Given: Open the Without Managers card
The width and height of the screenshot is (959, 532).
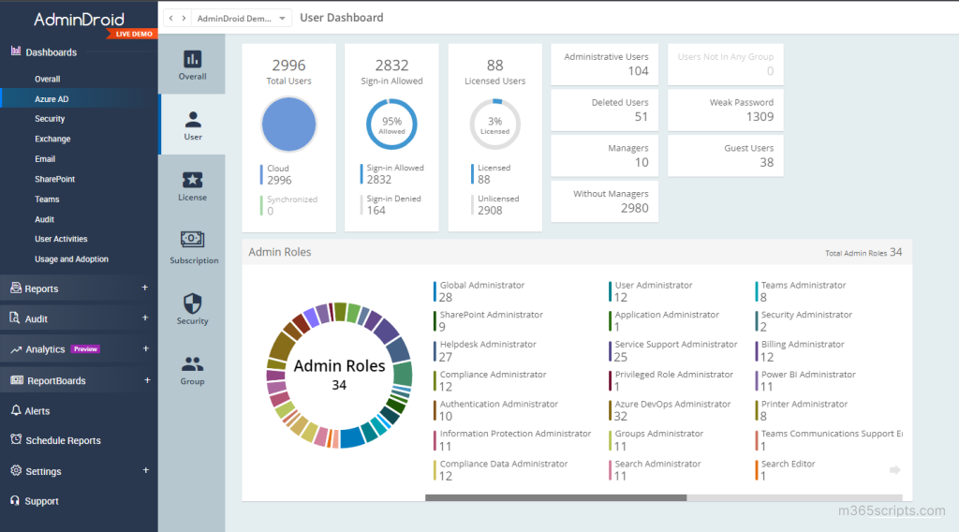Looking at the screenshot, I should 604,201.
